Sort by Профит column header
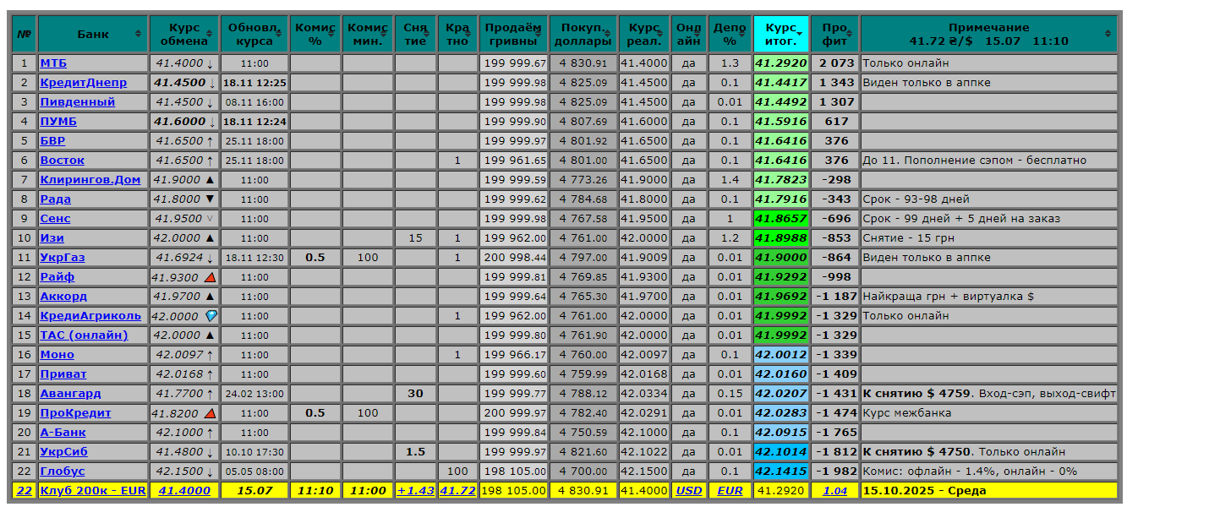The image size is (1220, 507). click(x=835, y=34)
